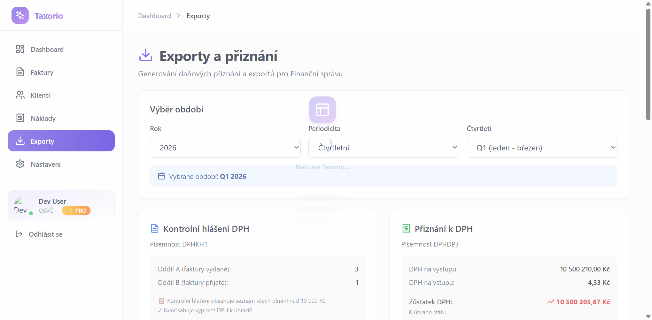Go to Faktury in the sidebar
The width and height of the screenshot is (652, 320).
coord(42,72)
